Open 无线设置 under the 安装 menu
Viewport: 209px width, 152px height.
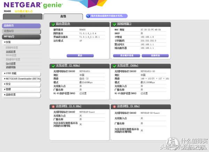11,52
